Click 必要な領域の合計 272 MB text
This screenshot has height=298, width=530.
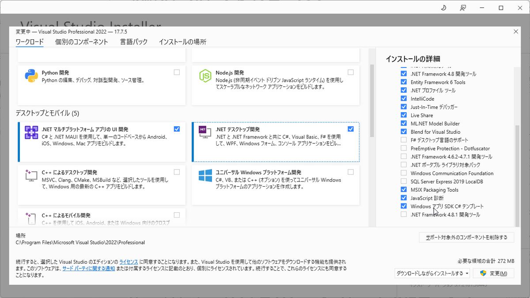tap(486, 260)
